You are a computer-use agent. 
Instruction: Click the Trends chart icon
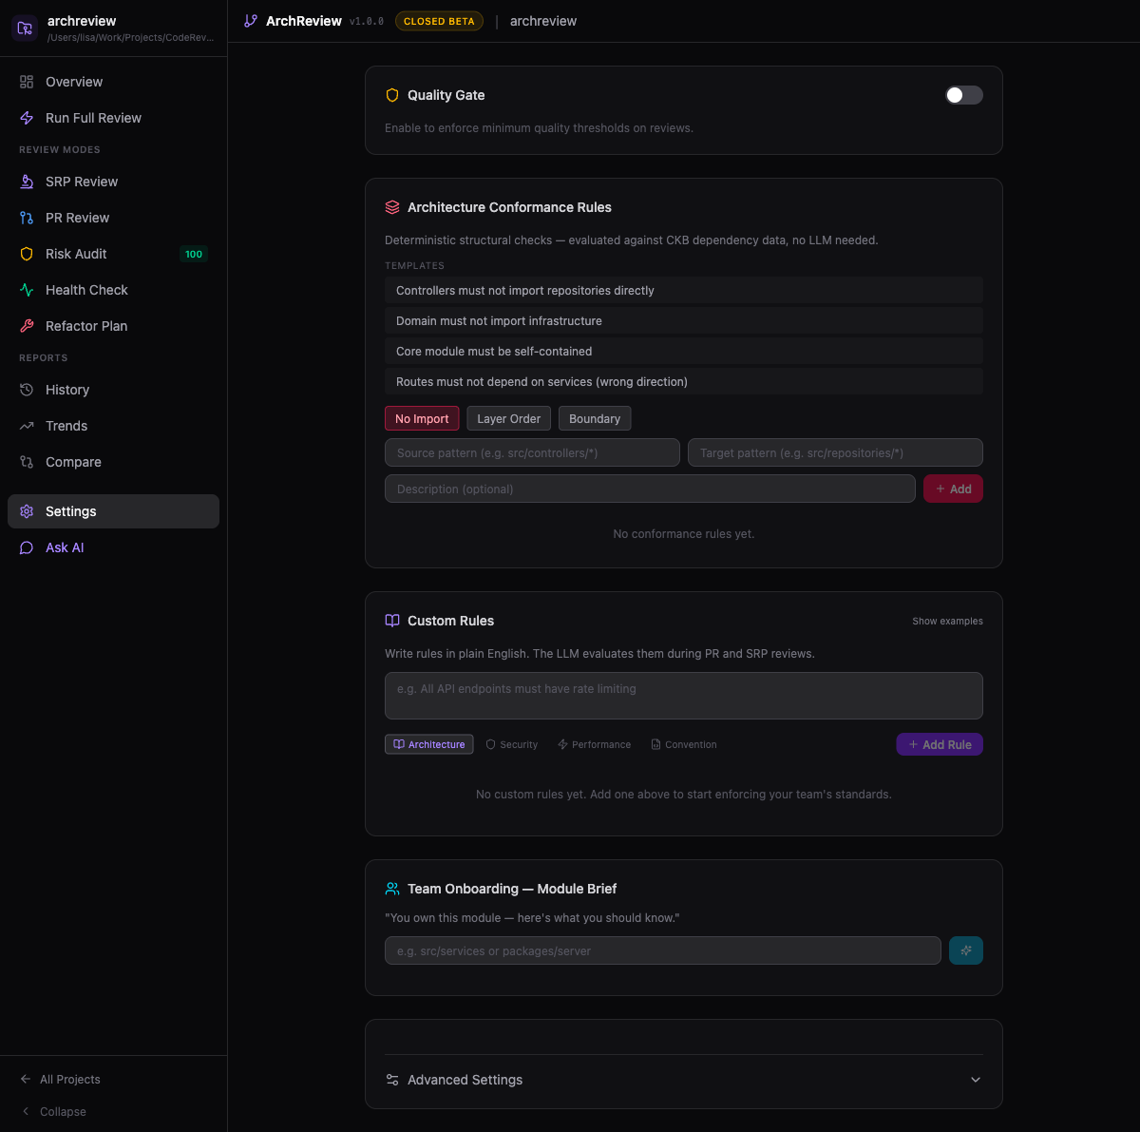pos(26,426)
